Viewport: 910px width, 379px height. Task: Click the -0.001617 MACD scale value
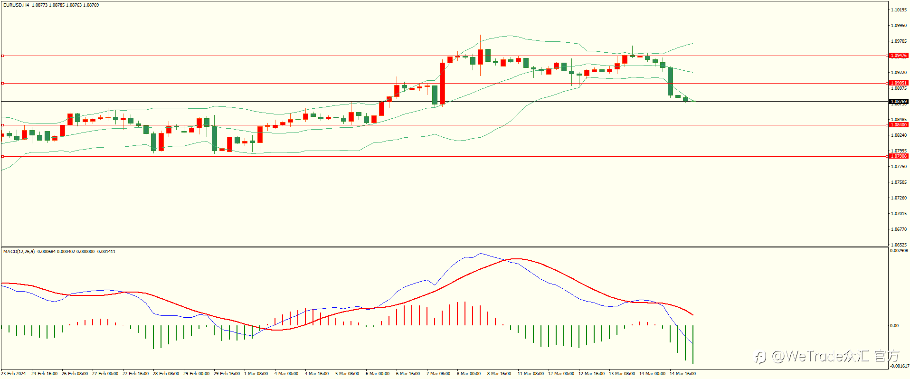[900, 366]
